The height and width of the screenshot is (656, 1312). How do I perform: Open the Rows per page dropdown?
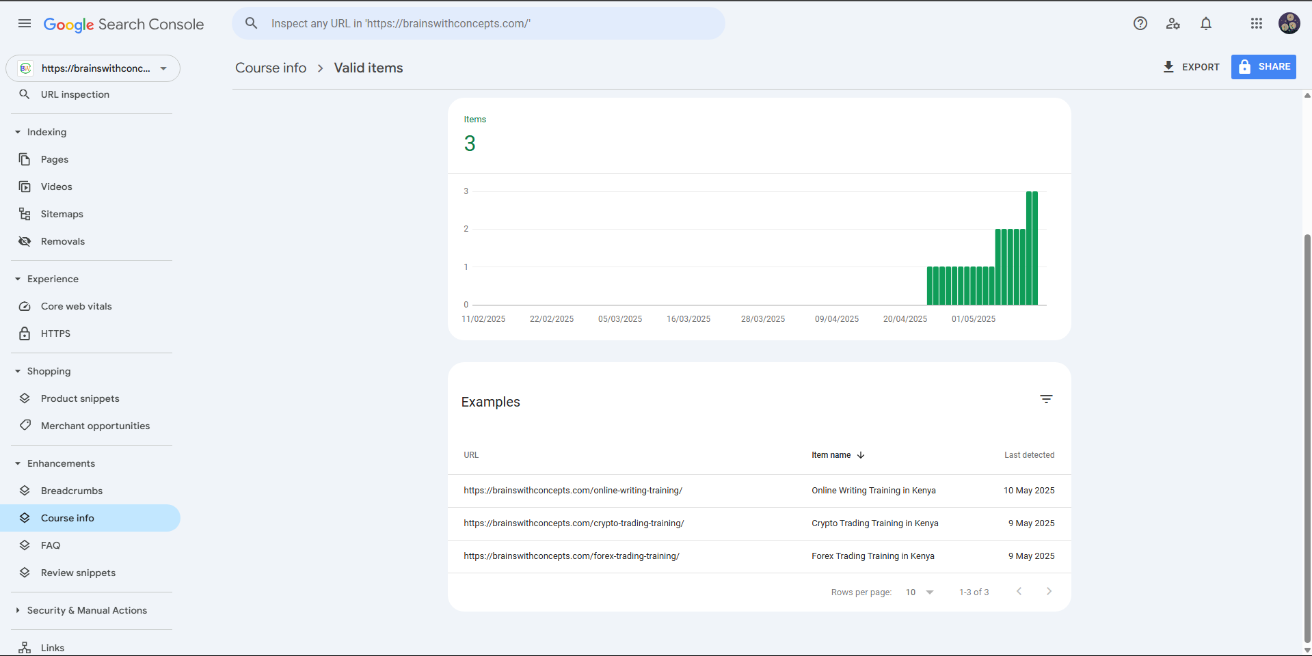(920, 592)
